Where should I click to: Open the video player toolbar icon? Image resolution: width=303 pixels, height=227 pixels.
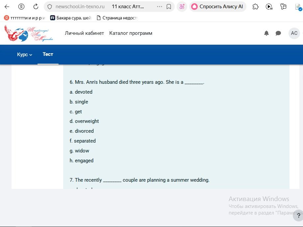point(269,7)
